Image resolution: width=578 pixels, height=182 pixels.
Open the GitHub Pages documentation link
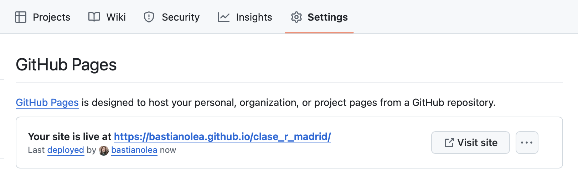pos(47,102)
